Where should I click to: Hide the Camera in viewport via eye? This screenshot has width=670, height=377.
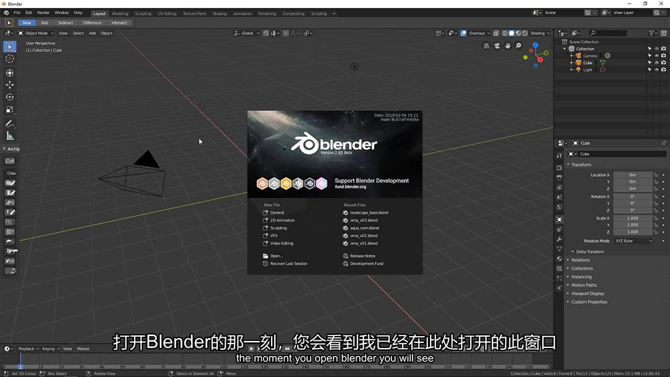[x=657, y=56]
